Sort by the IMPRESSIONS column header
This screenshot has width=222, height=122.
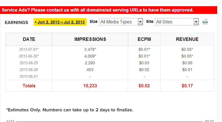tap(90, 39)
